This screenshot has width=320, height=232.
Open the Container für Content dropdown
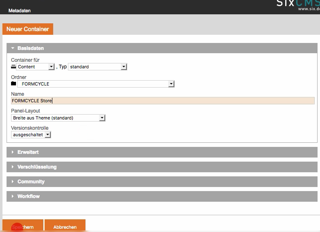tap(35, 67)
